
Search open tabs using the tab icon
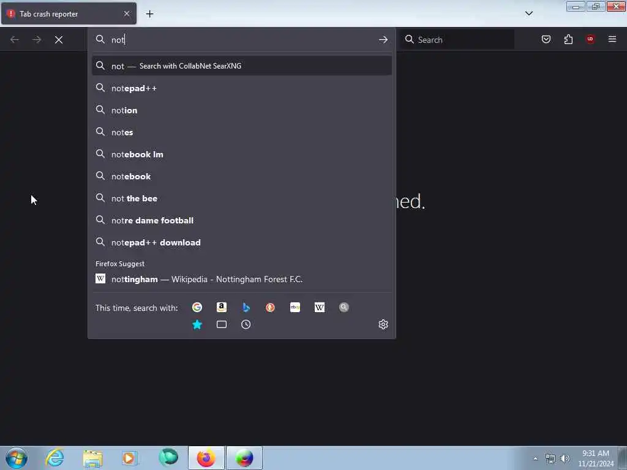[x=222, y=324]
